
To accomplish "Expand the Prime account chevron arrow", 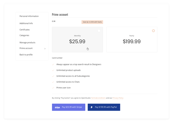I will pyautogui.click(x=45, y=49).
